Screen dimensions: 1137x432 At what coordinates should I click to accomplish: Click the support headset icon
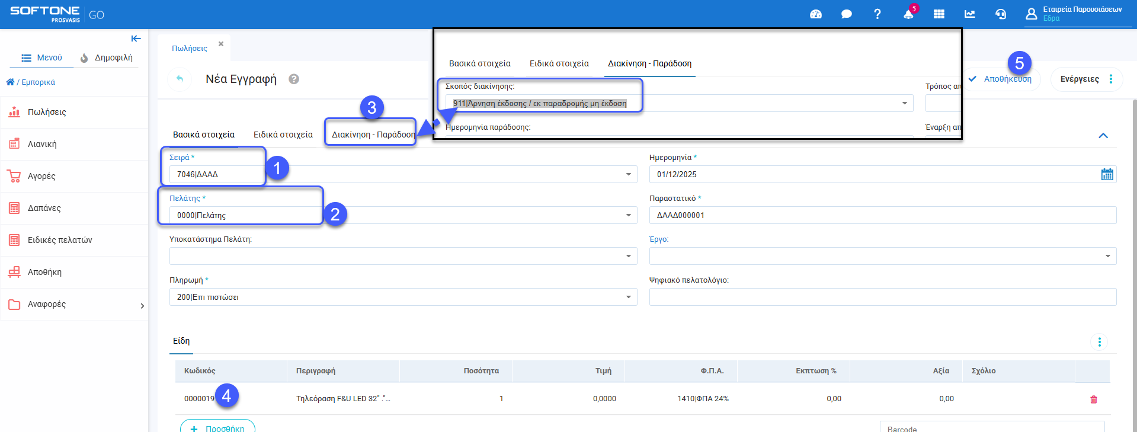coord(1000,14)
